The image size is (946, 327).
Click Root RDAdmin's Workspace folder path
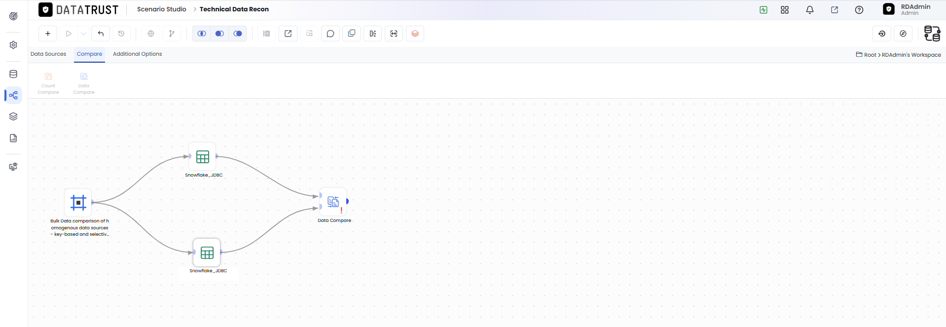[x=899, y=55]
